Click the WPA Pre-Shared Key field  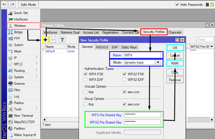coord(142,115)
